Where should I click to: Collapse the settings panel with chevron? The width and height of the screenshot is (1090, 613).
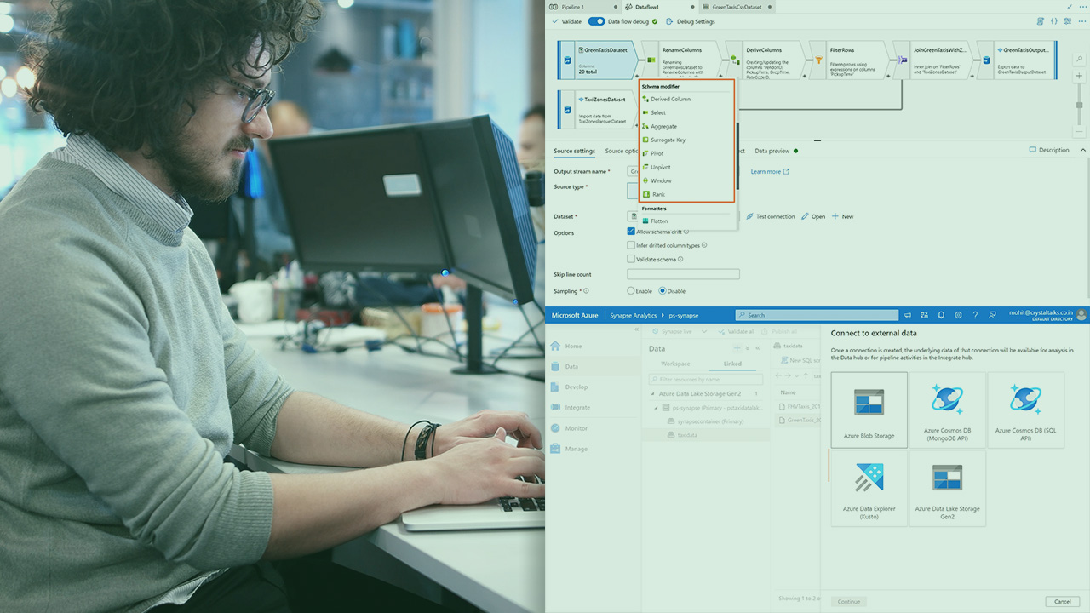pos(1083,150)
